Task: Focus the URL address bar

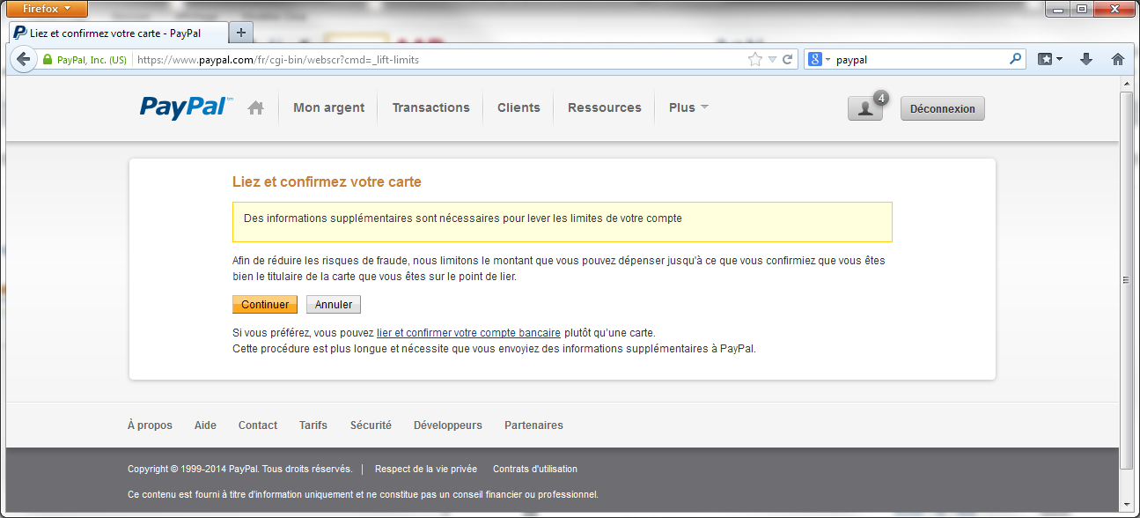Action: click(x=440, y=60)
